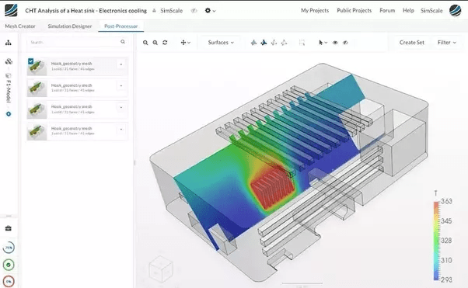
Task: Open the cursor selection mode dropdown
Action: 323,43
